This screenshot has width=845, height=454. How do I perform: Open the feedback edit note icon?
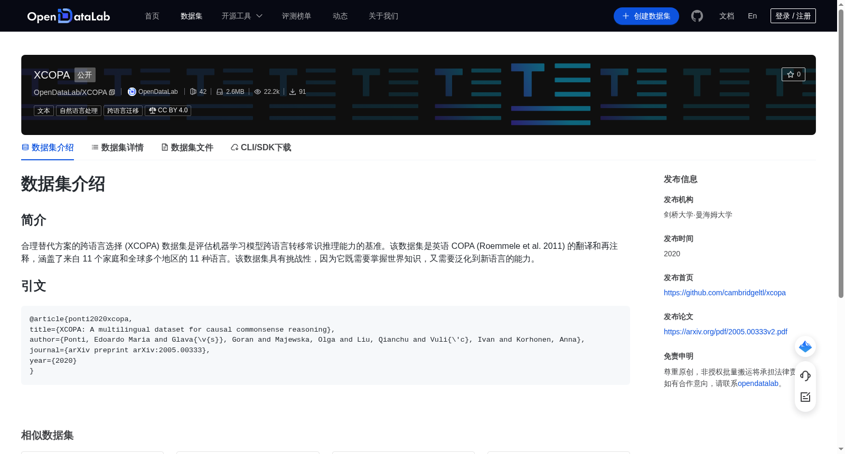click(805, 397)
